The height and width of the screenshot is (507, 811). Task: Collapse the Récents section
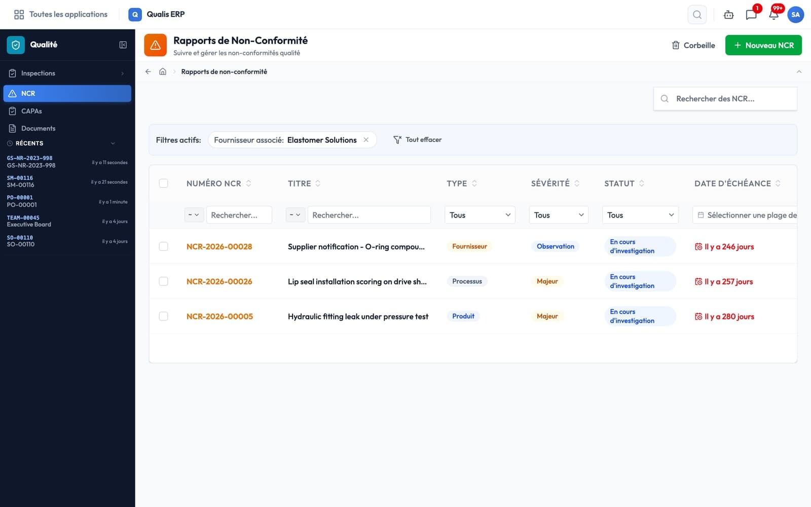coord(113,143)
